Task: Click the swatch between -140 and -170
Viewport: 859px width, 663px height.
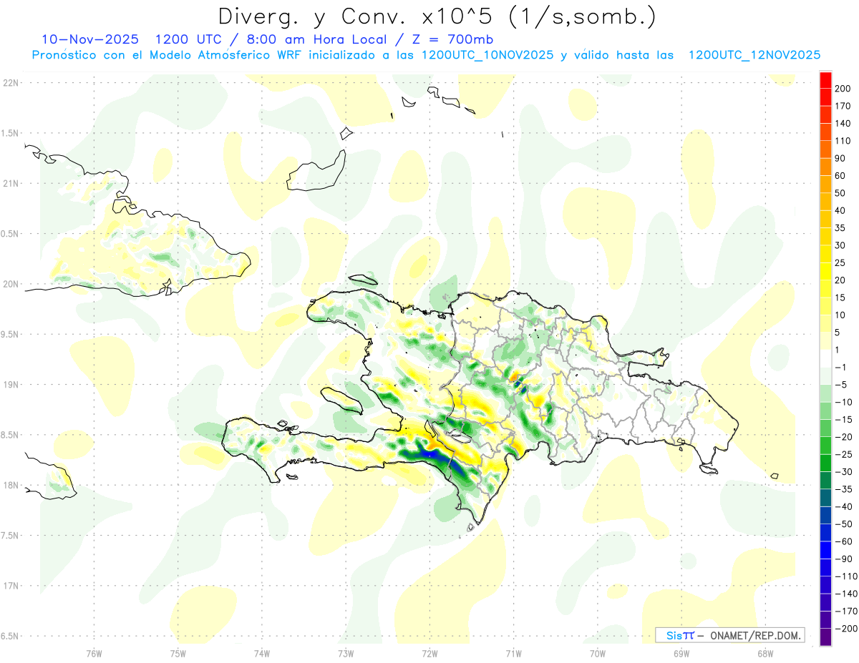Action: (826, 602)
